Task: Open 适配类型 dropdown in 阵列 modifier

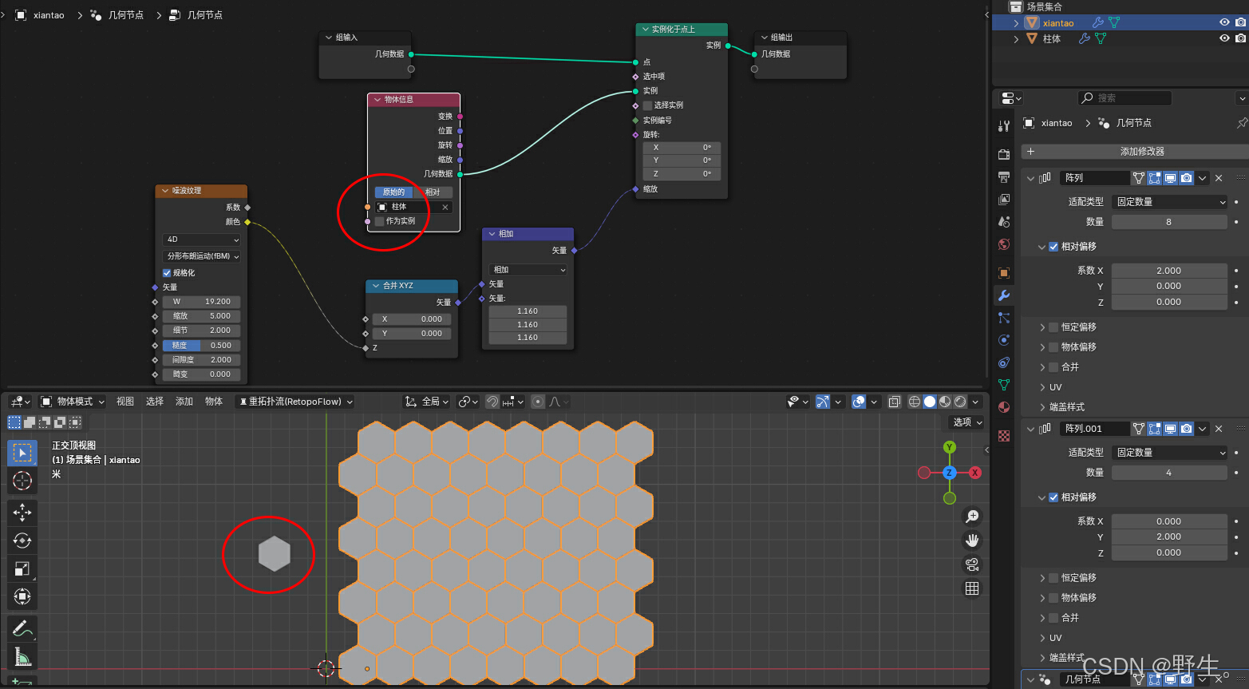Action: pyautogui.click(x=1169, y=202)
